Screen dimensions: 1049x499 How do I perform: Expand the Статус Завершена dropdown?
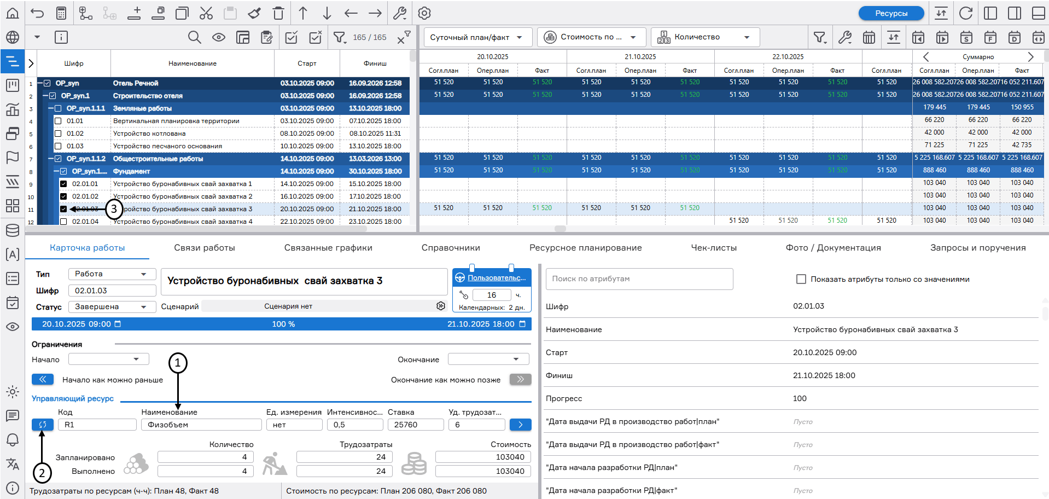112,307
